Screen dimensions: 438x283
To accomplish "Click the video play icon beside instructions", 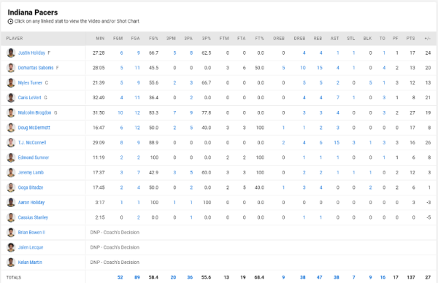I will 10,21.
